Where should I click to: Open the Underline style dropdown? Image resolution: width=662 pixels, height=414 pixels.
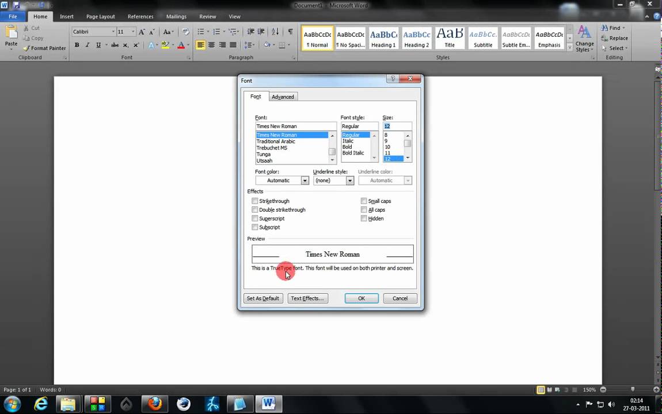[349, 181]
